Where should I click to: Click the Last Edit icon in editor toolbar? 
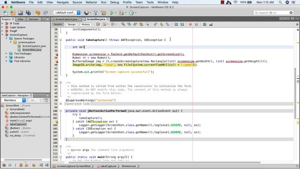tap(98, 24)
